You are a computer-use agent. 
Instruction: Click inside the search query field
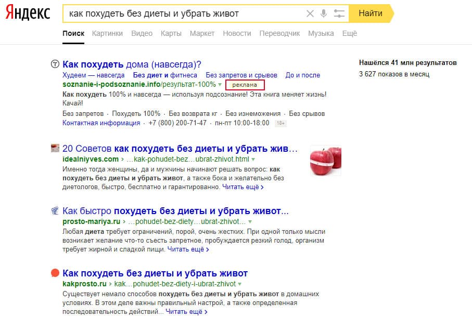(182, 14)
